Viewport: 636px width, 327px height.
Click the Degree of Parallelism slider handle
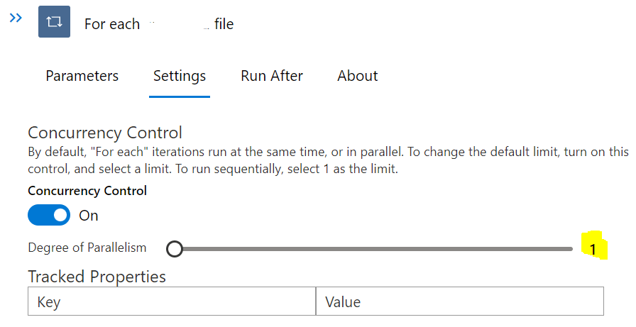(174, 249)
